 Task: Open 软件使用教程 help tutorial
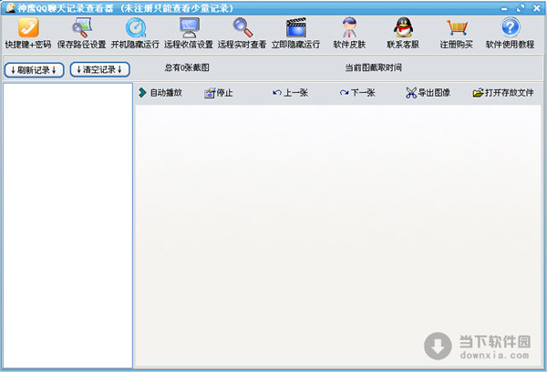pos(510,34)
